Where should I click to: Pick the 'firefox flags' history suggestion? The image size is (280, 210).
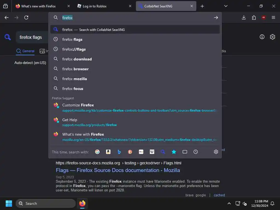[135, 39]
